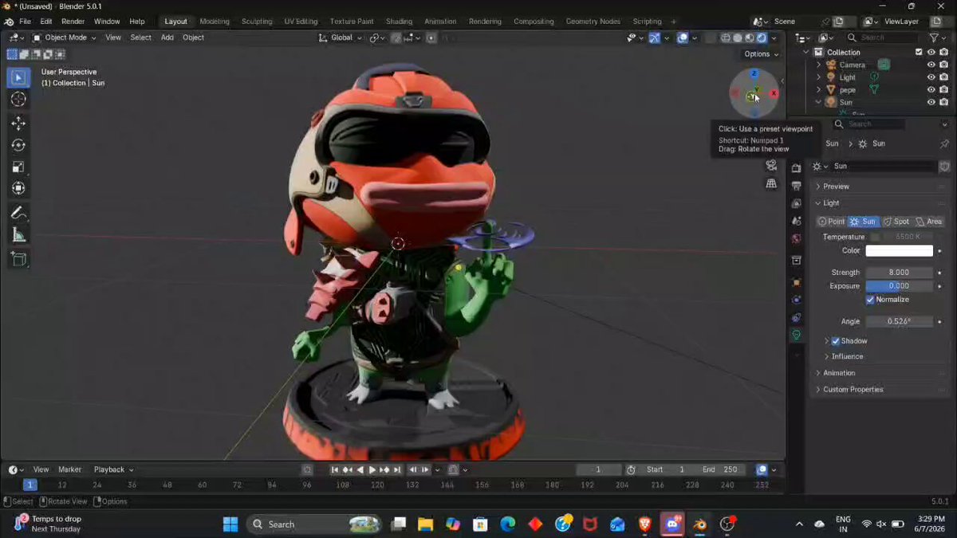
Task: Select the Measure tool
Action: click(18, 234)
